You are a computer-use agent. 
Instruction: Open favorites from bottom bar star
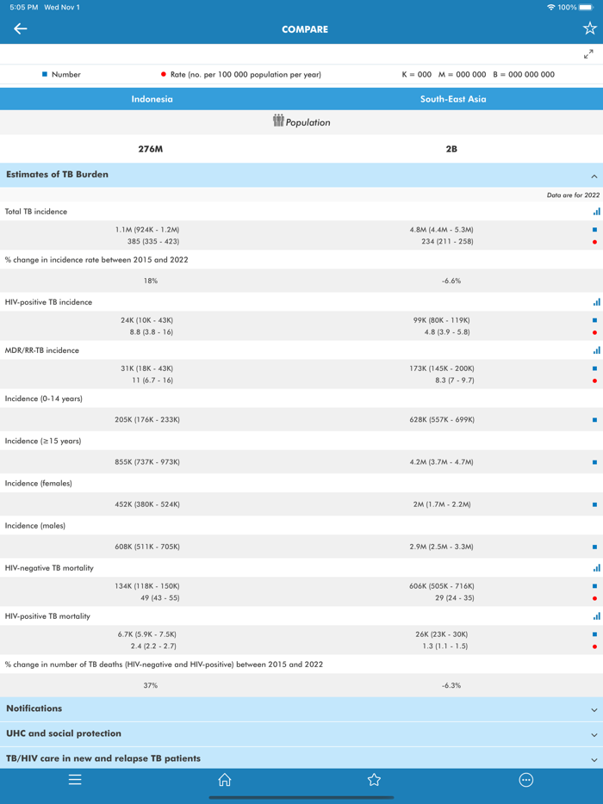coord(374,780)
